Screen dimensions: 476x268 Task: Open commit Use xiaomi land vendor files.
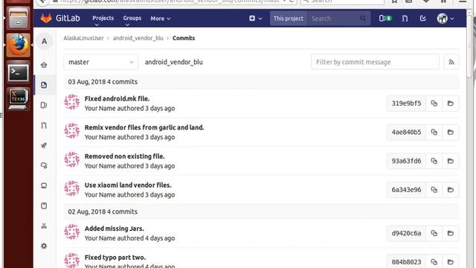(128, 185)
